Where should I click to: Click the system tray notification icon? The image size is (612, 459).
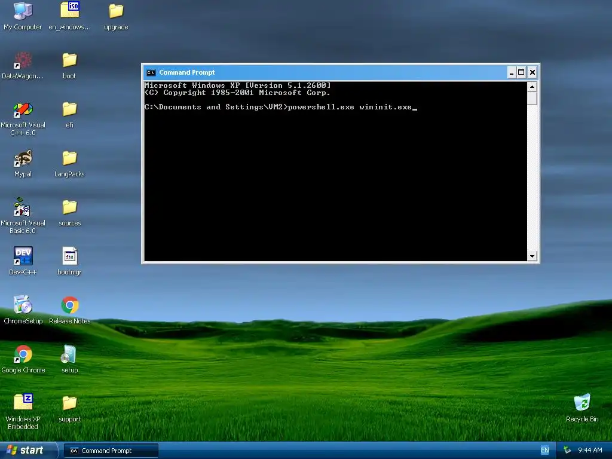point(567,451)
